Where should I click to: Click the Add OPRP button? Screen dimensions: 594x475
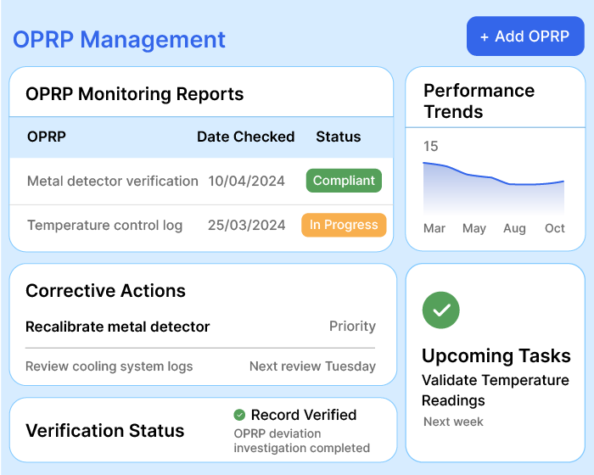(x=525, y=36)
